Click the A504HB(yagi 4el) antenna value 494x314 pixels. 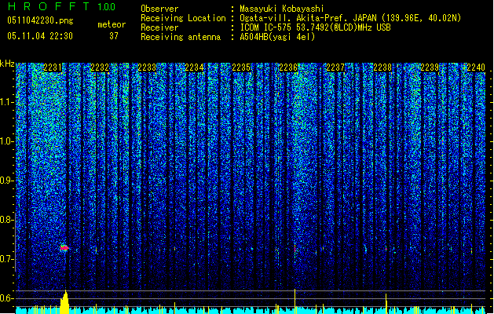pyautogui.click(x=277, y=37)
